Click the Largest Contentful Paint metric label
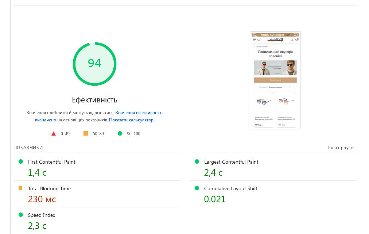Image resolution: width=369 pixels, height=234 pixels. coord(231,162)
